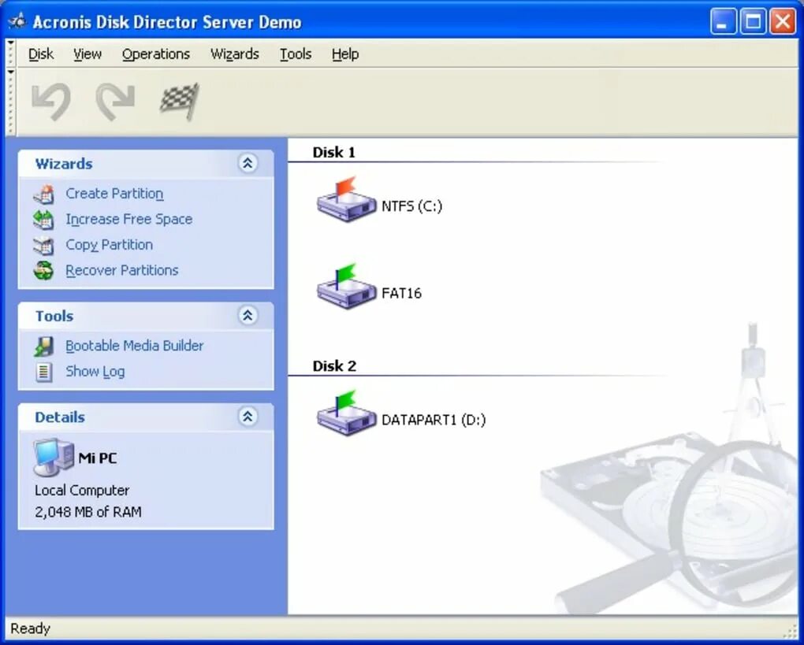Open the Recover Partitions link
Image resolution: width=804 pixels, height=645 pixels.
coord(122,270)
